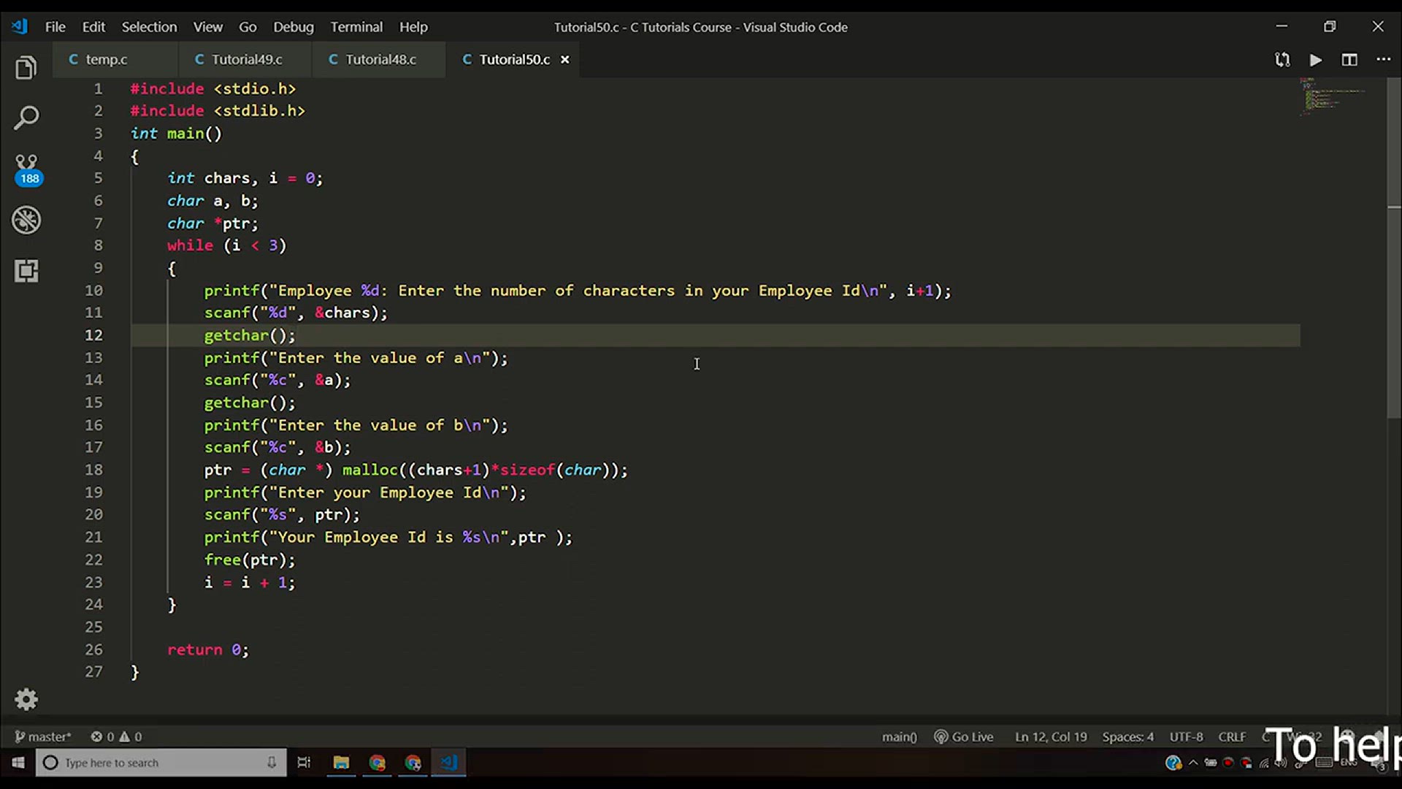Click the main() scope indicator in status bar
This screenshot has width=1402, height=789.
coord(899,736)
